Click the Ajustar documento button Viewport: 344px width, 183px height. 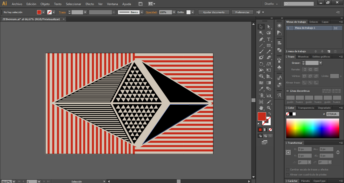tap(214, 12)
